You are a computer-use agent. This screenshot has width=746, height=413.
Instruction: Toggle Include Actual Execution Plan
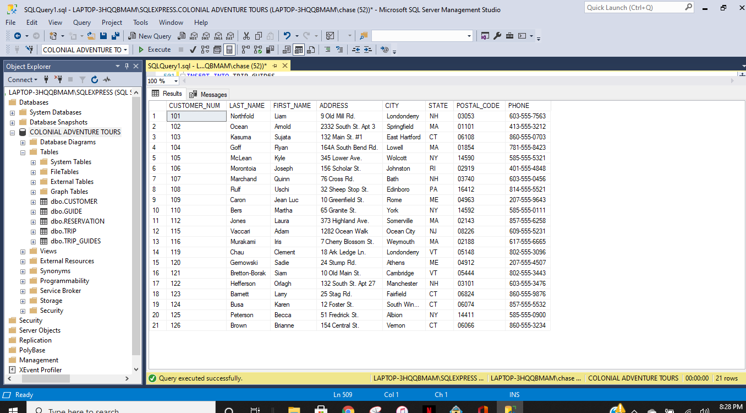pyautogui.click(x=246, y=50)
